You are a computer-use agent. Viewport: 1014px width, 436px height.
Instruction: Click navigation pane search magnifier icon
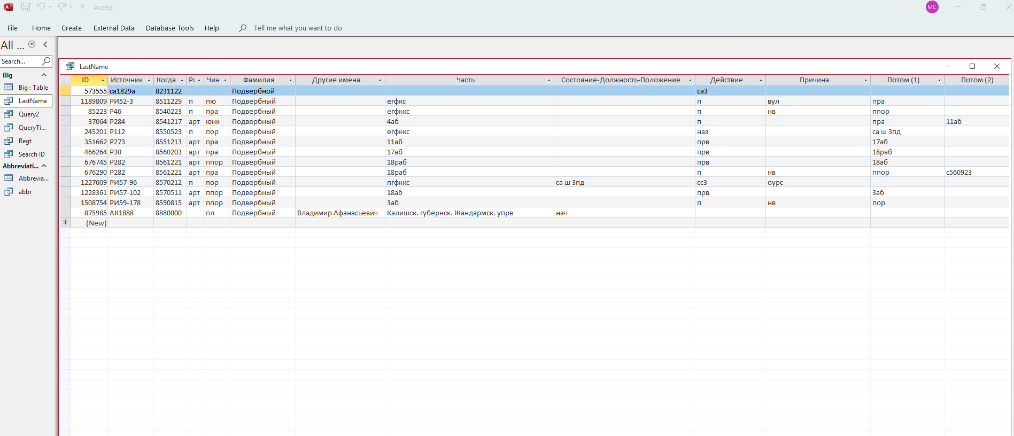pos(47,61)
